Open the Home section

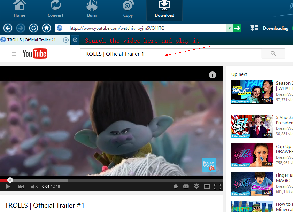click(x=20, y=9)
